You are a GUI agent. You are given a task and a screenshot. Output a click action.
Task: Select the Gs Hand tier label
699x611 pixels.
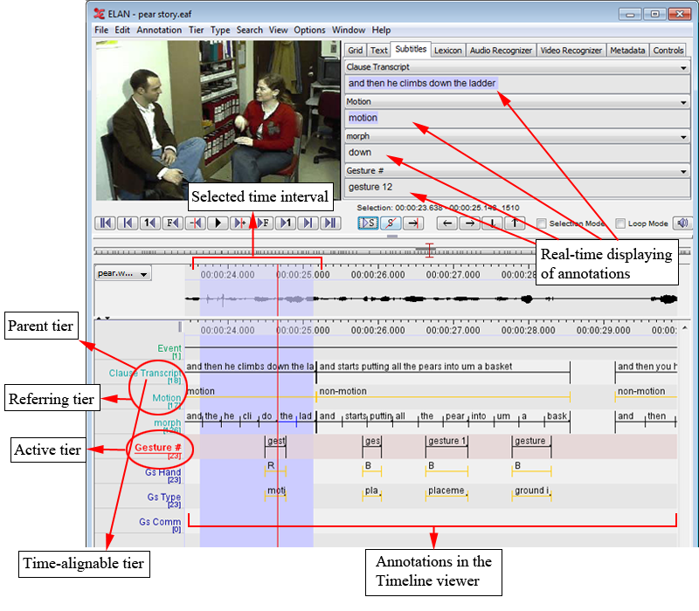pyautogui.click(x=163, y=473)
